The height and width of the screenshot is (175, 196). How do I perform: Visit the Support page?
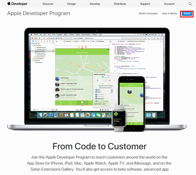[x=145, y=4]
